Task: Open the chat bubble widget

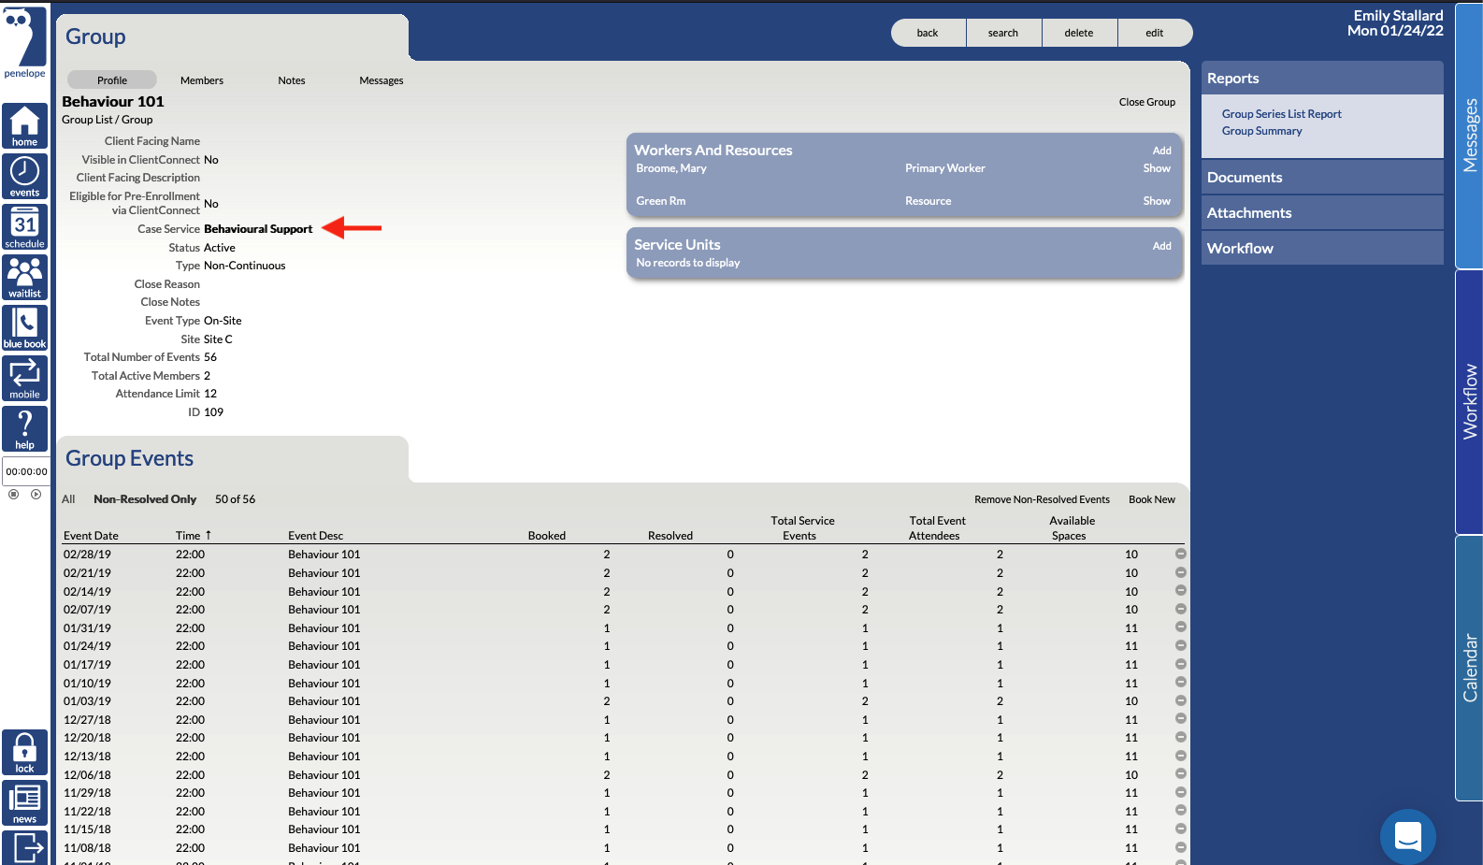Action: pyautogui.click(x=1407, y=836)
